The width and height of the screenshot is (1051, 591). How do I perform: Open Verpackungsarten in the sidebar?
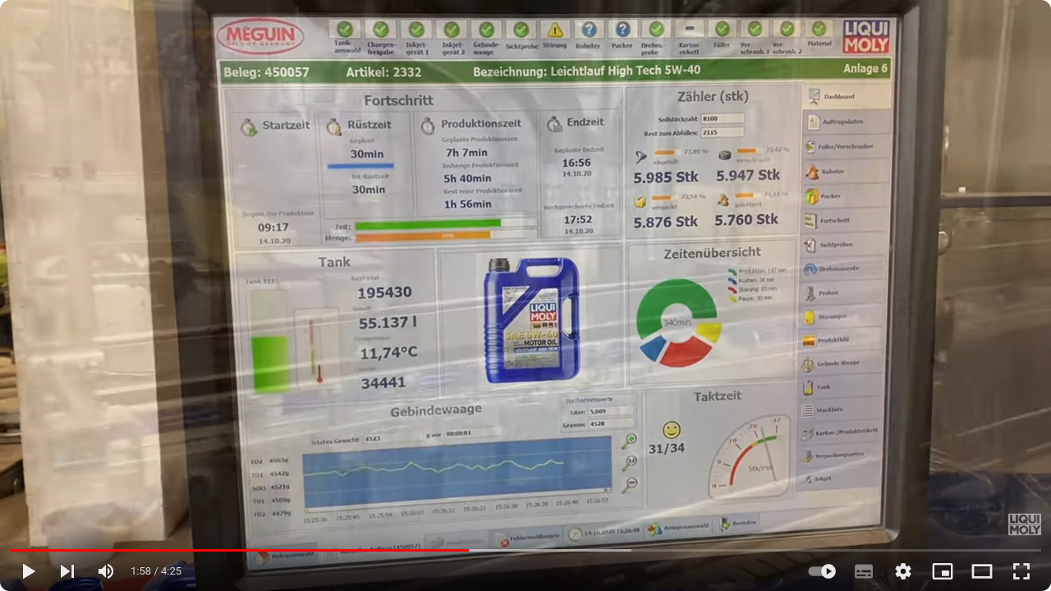tap(839, 455)
